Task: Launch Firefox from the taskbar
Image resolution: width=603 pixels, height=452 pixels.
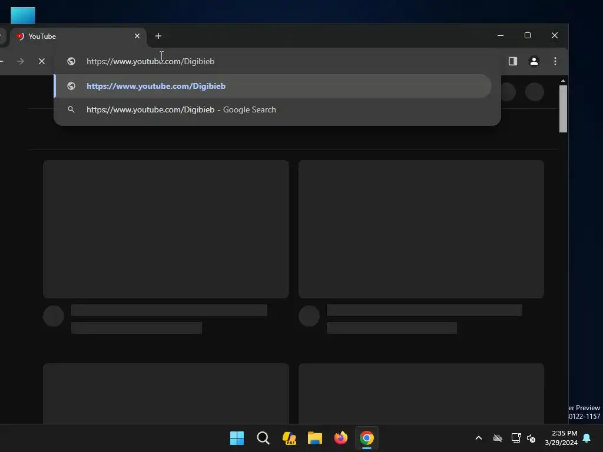Action: (341, 438)
